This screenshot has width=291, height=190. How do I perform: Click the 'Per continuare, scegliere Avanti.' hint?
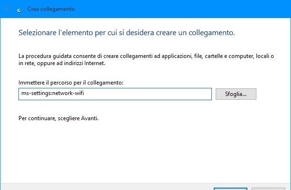pos(59,118)
